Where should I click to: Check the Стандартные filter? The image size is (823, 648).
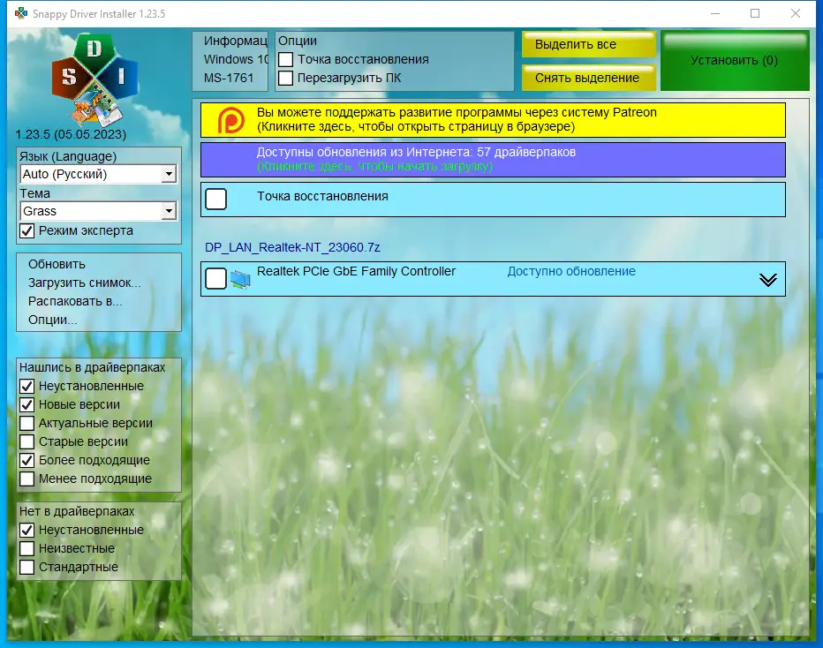[27, 567]
